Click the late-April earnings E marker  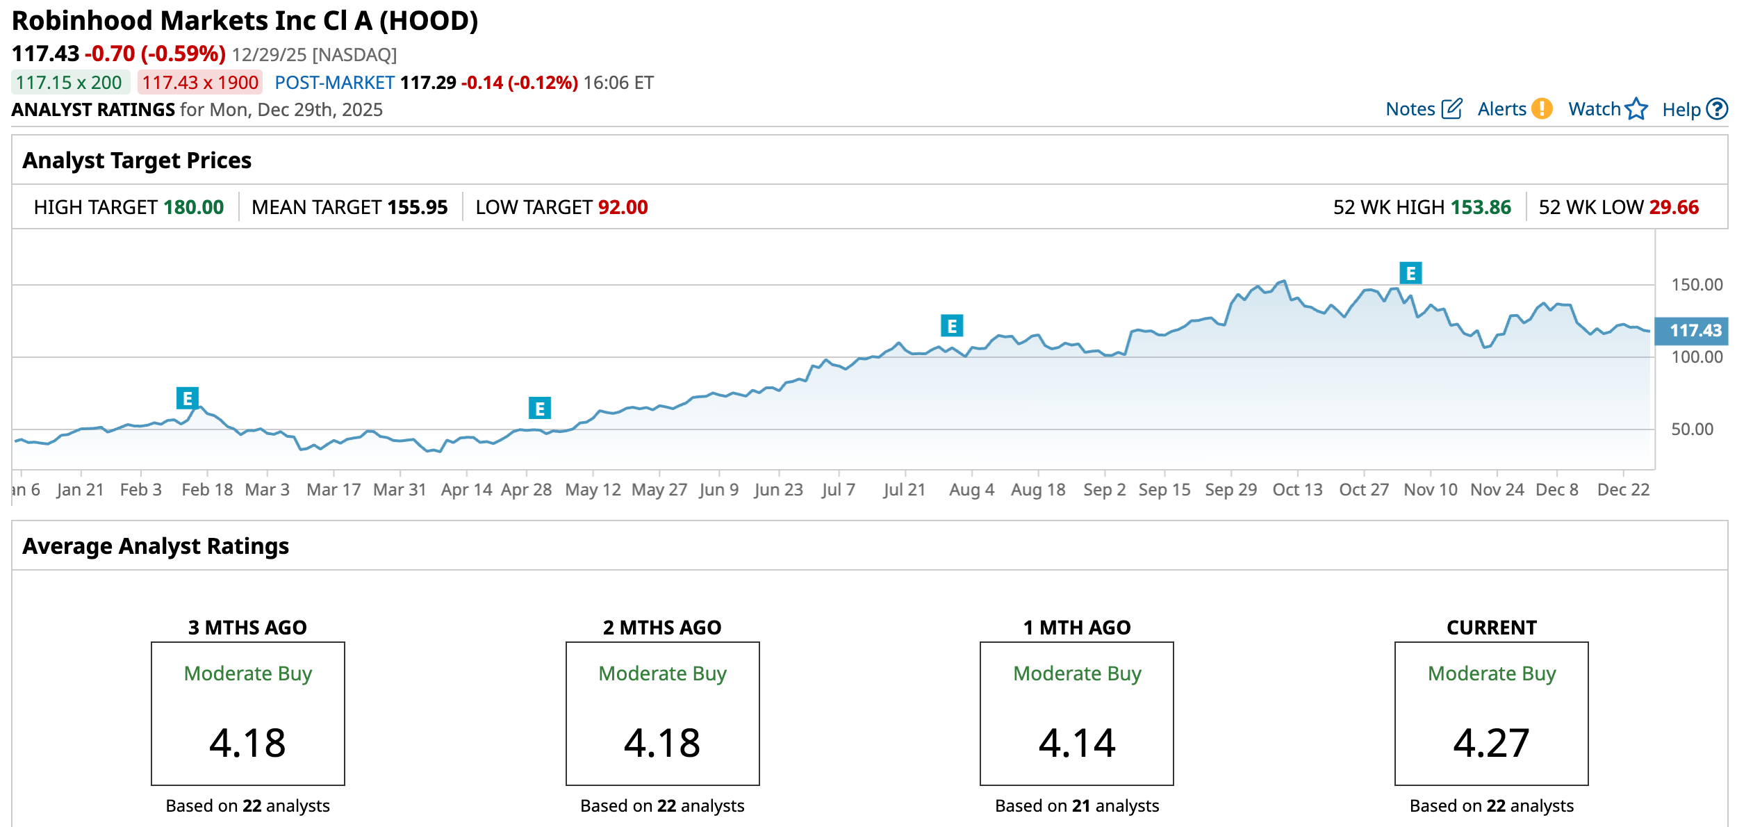539,409
